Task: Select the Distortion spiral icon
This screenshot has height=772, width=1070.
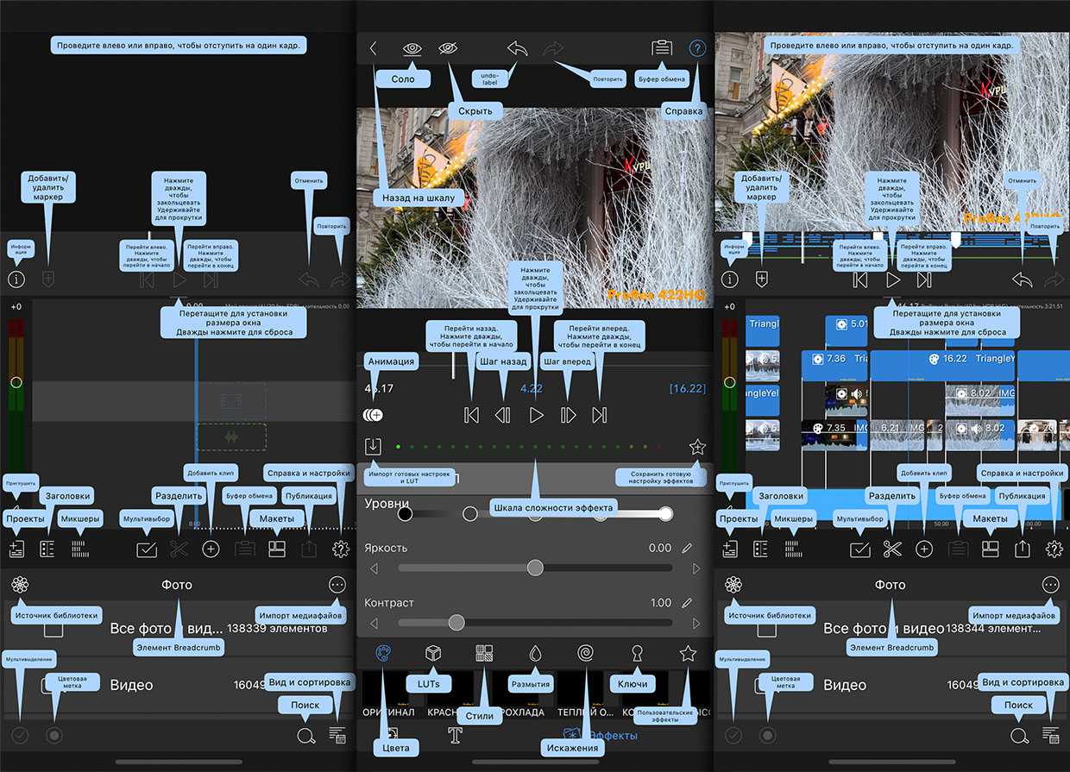Action: [585, 653]
